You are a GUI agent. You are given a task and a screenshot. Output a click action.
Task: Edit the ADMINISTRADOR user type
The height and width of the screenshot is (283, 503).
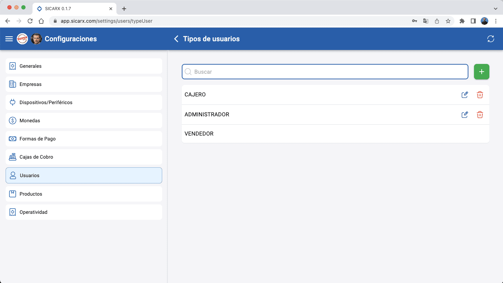coord(465,115)
